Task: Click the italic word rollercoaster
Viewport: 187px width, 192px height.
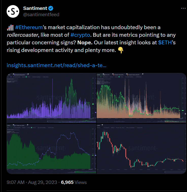Action: tap(22, 35)
